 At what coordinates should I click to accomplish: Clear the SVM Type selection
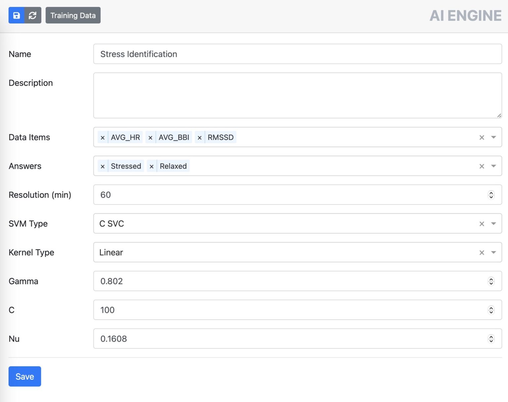point(482,224)
